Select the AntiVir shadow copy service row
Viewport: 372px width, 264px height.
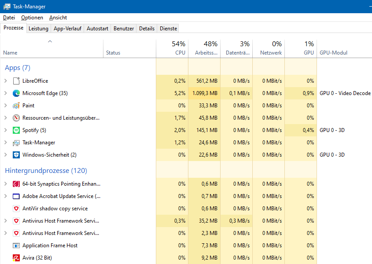55,209
